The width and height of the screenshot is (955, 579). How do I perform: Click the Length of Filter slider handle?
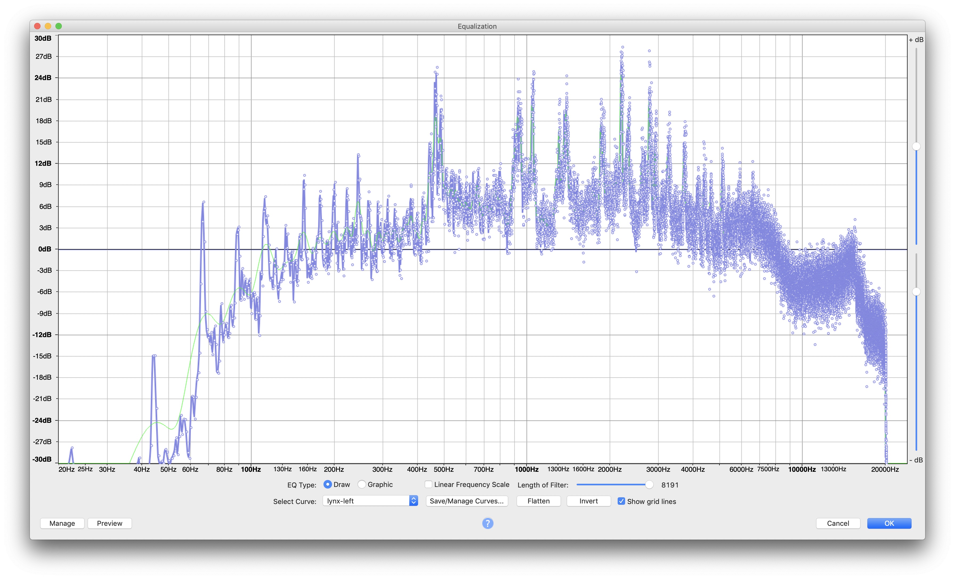coord(649,485)
